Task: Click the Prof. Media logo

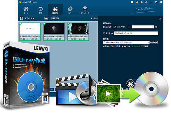Action: [144, 9]
